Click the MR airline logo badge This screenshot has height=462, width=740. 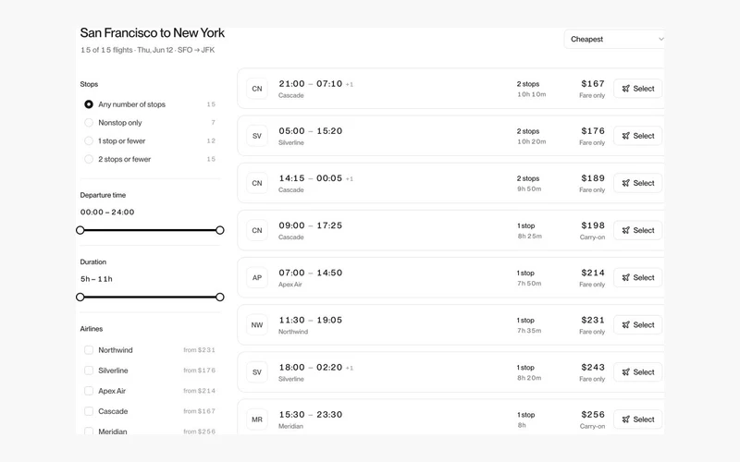pos(257,419)
